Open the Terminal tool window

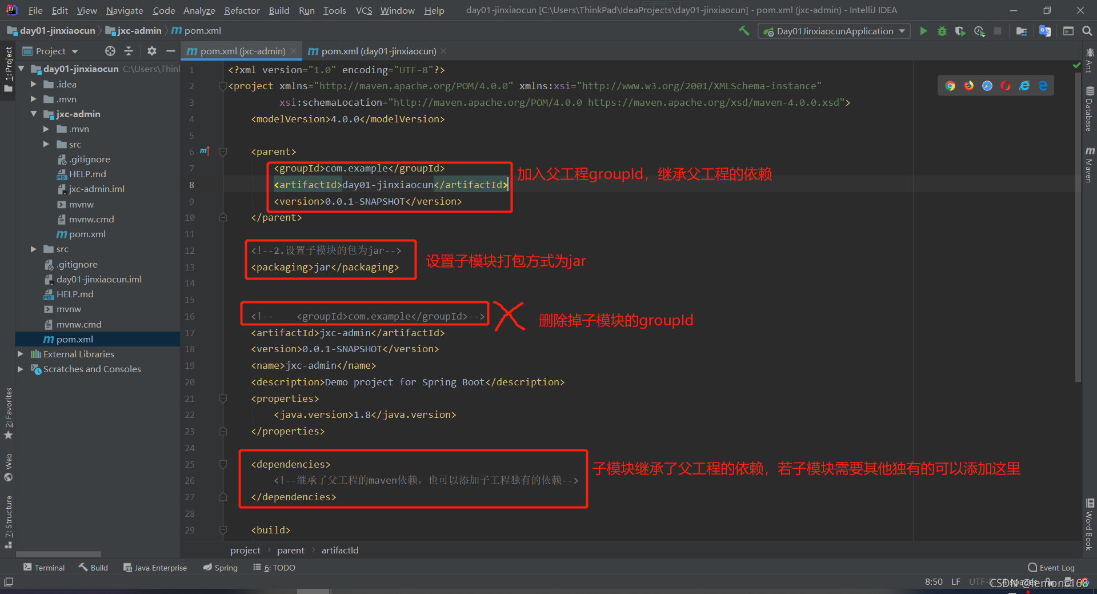(x=44, y=567)
